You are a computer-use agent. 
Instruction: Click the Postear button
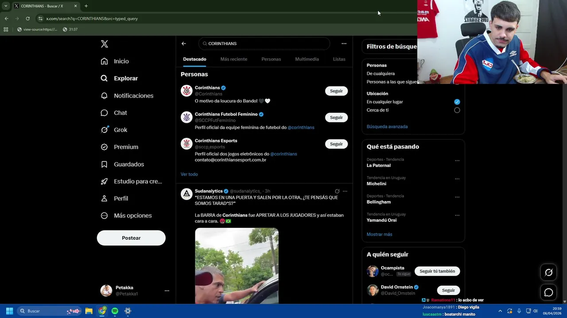tap(131, 238)
